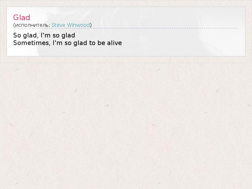The width and height of the screenshot is (252, 189).
Task: Click the empty beige area below the lyrics card
Action: click(x=126, y=125)
